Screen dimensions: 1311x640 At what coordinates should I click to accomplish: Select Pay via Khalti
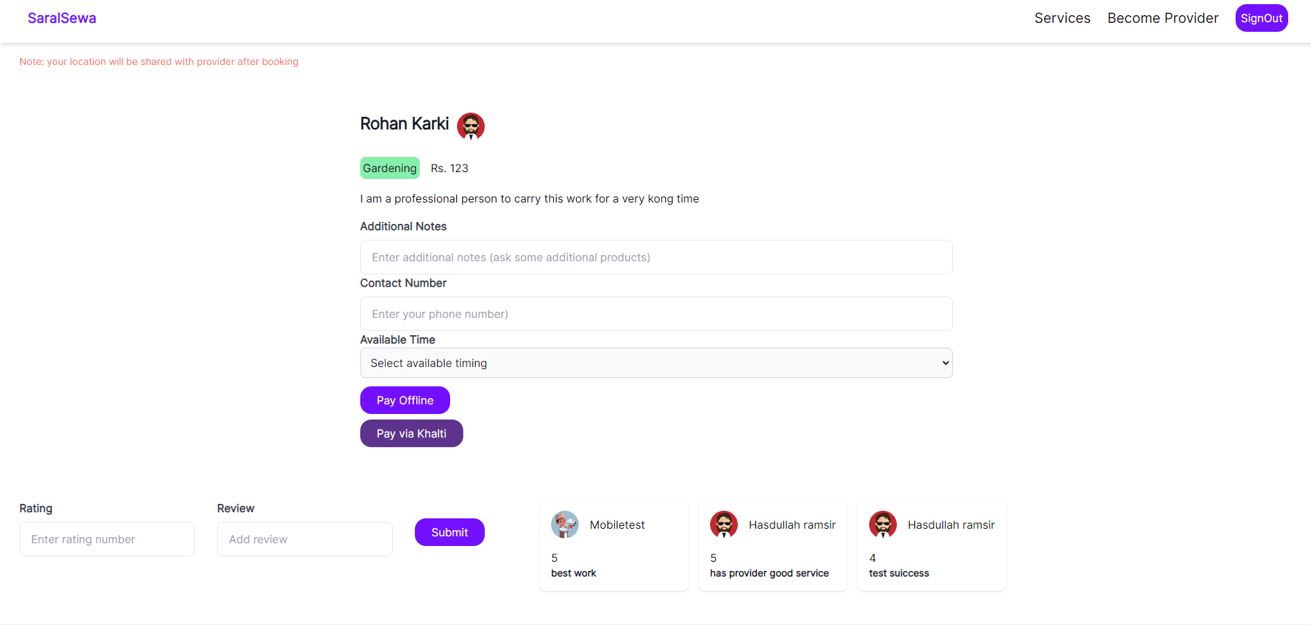(x=411, y=433)
